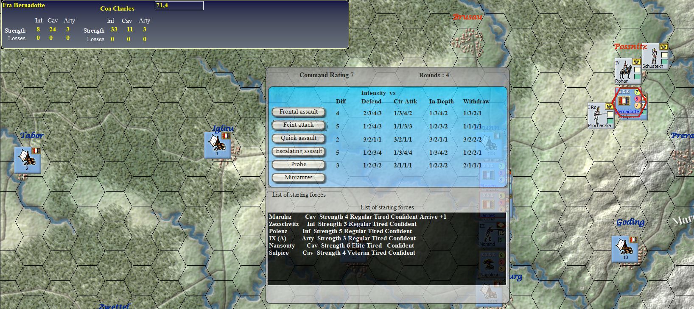Choose the Probe battle plan
This screenshot has height=309, width=694.
pyautogui.click(x=299, y=164)
